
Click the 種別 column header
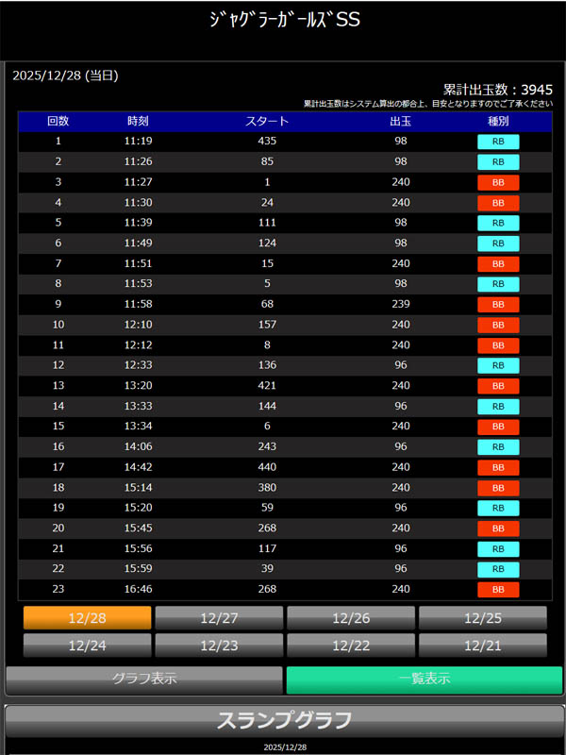498,121
